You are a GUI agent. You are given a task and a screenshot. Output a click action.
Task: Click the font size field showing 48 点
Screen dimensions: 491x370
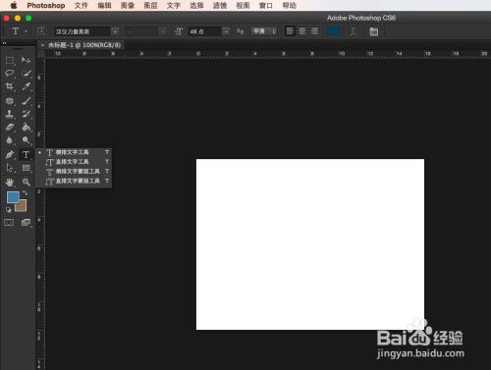tap(205, 31)
